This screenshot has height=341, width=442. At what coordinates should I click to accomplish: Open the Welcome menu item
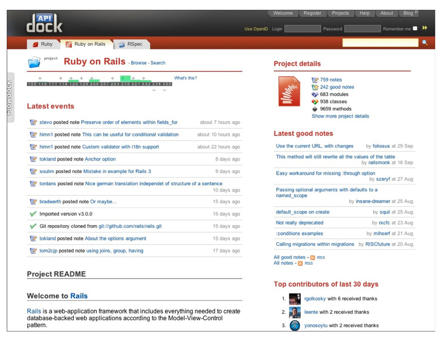(283, 13)
